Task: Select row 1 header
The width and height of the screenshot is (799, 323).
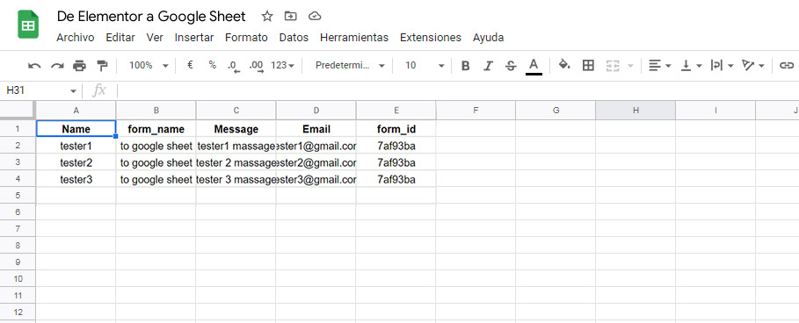Action: click(x=18, y=129)
